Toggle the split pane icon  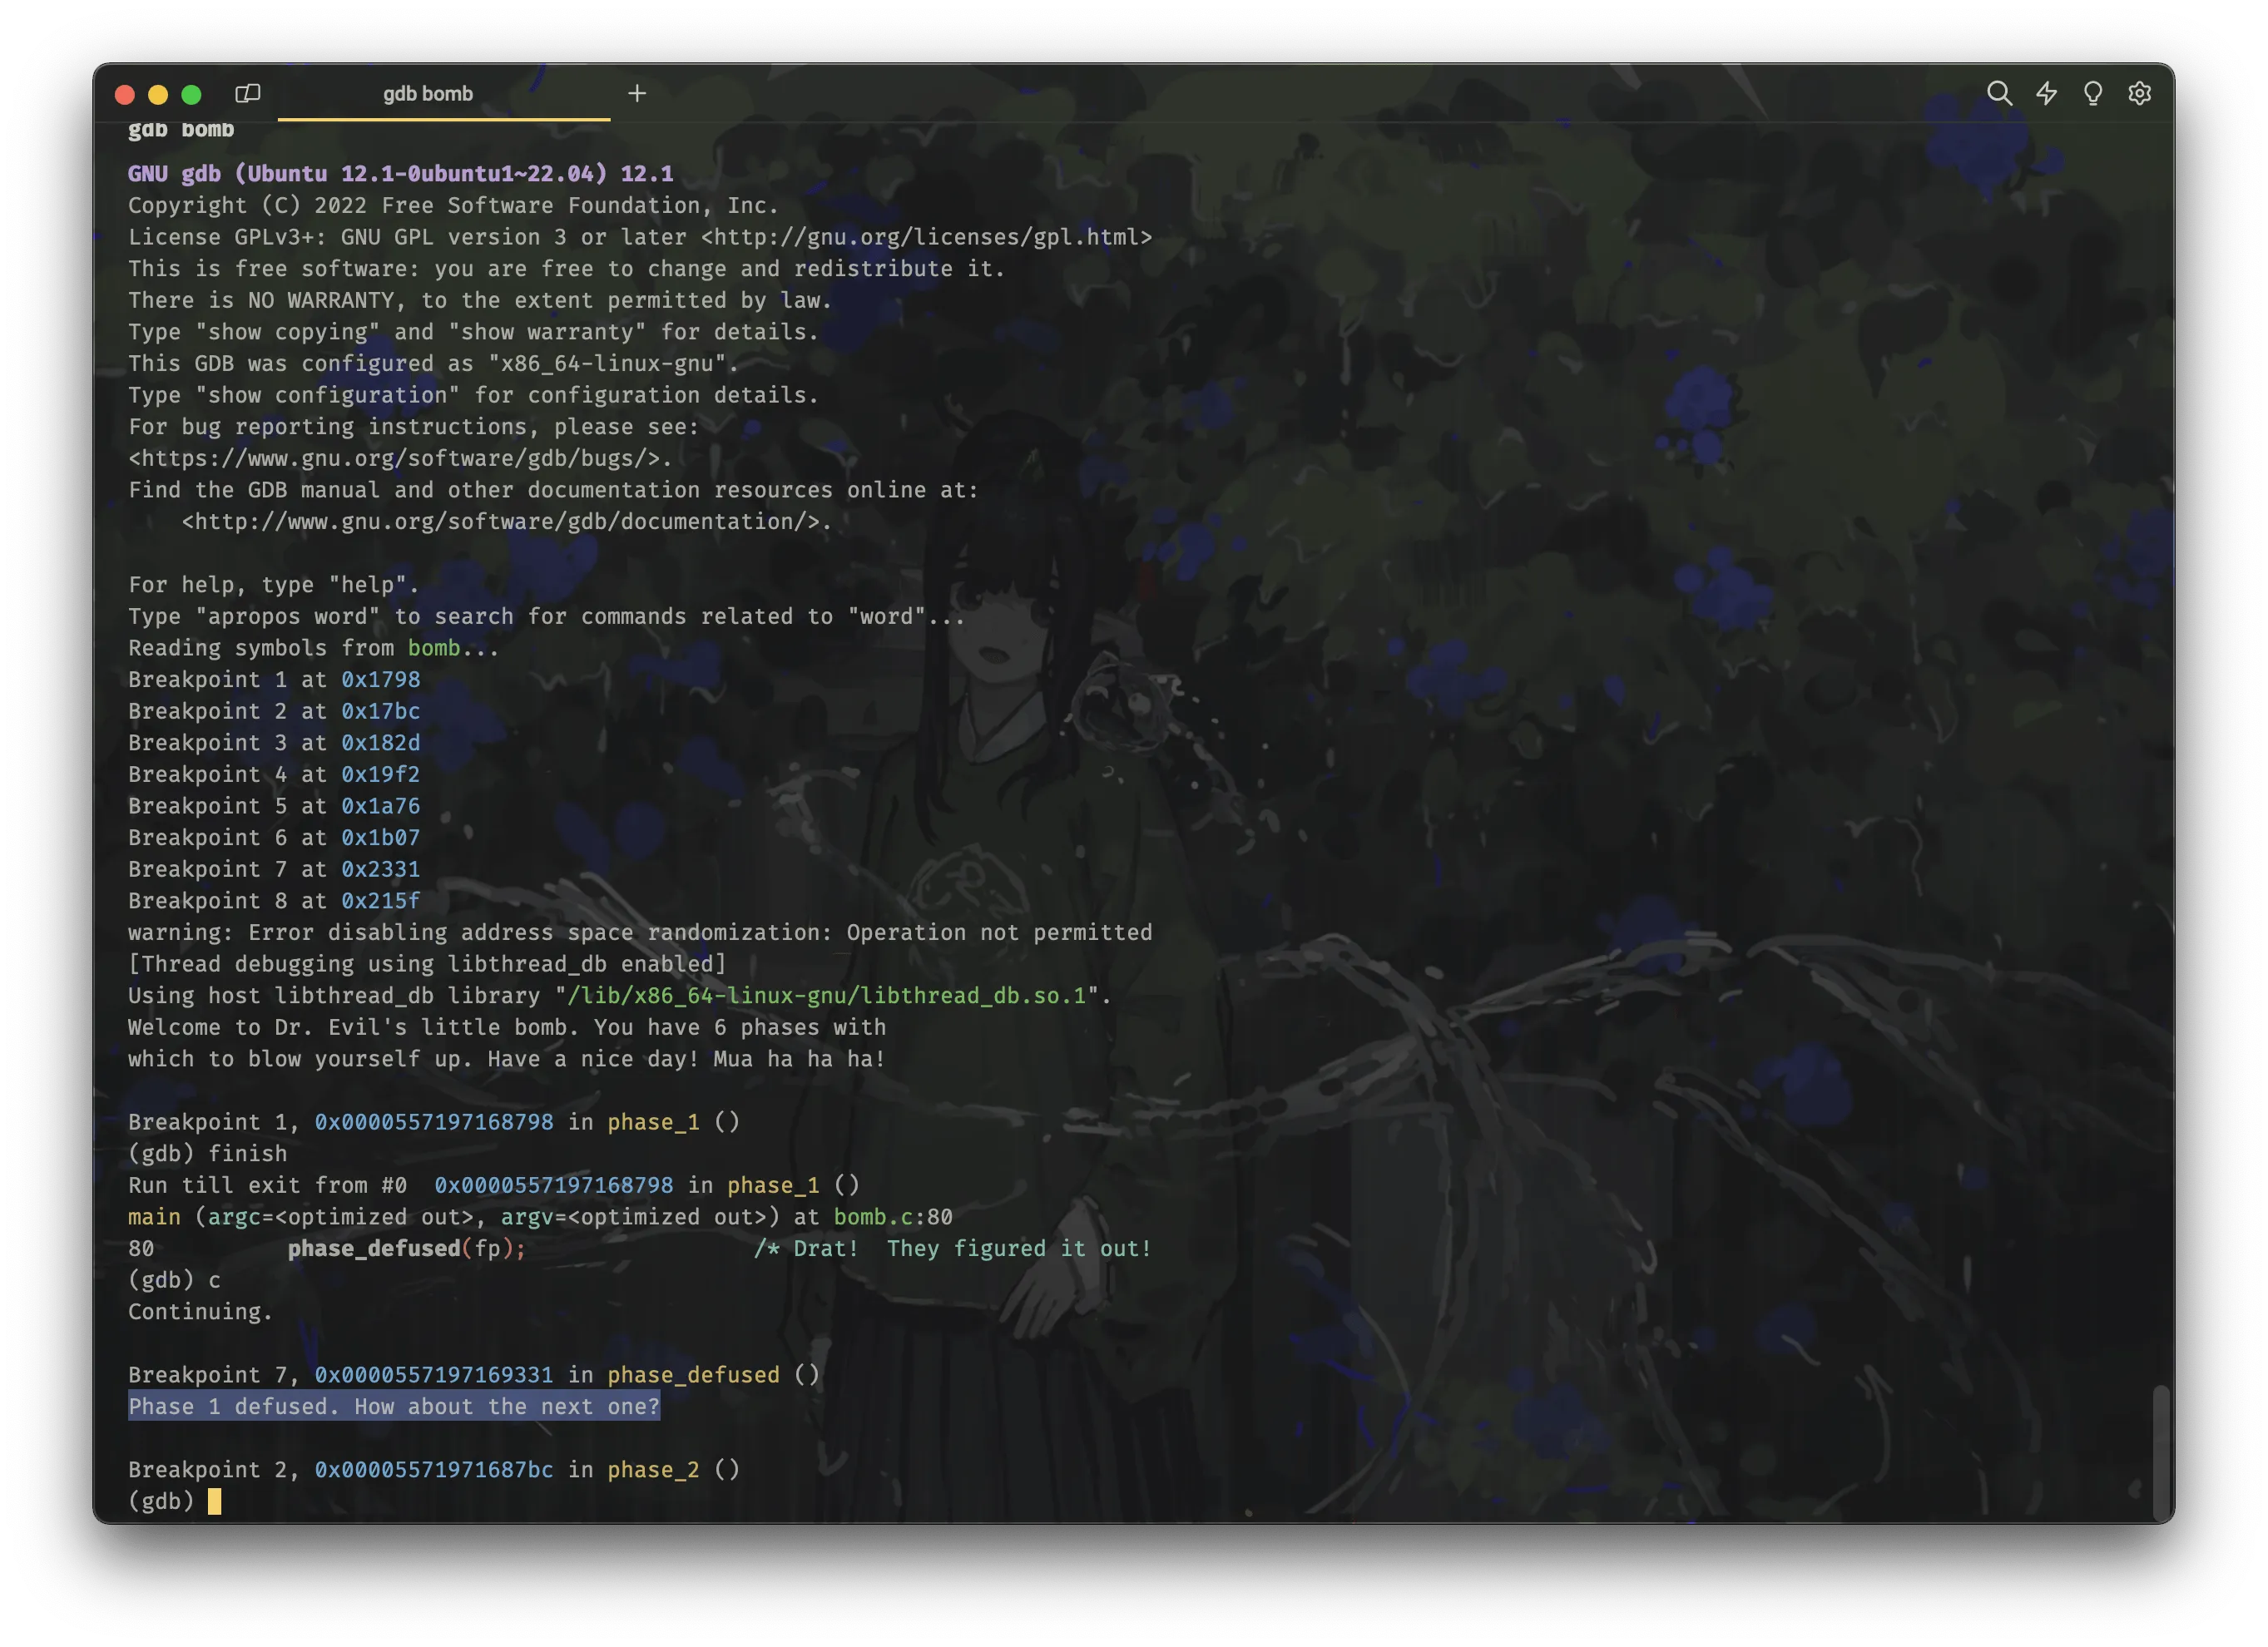pos(247,93)
